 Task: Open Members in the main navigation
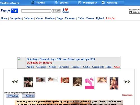pos(70,18)
